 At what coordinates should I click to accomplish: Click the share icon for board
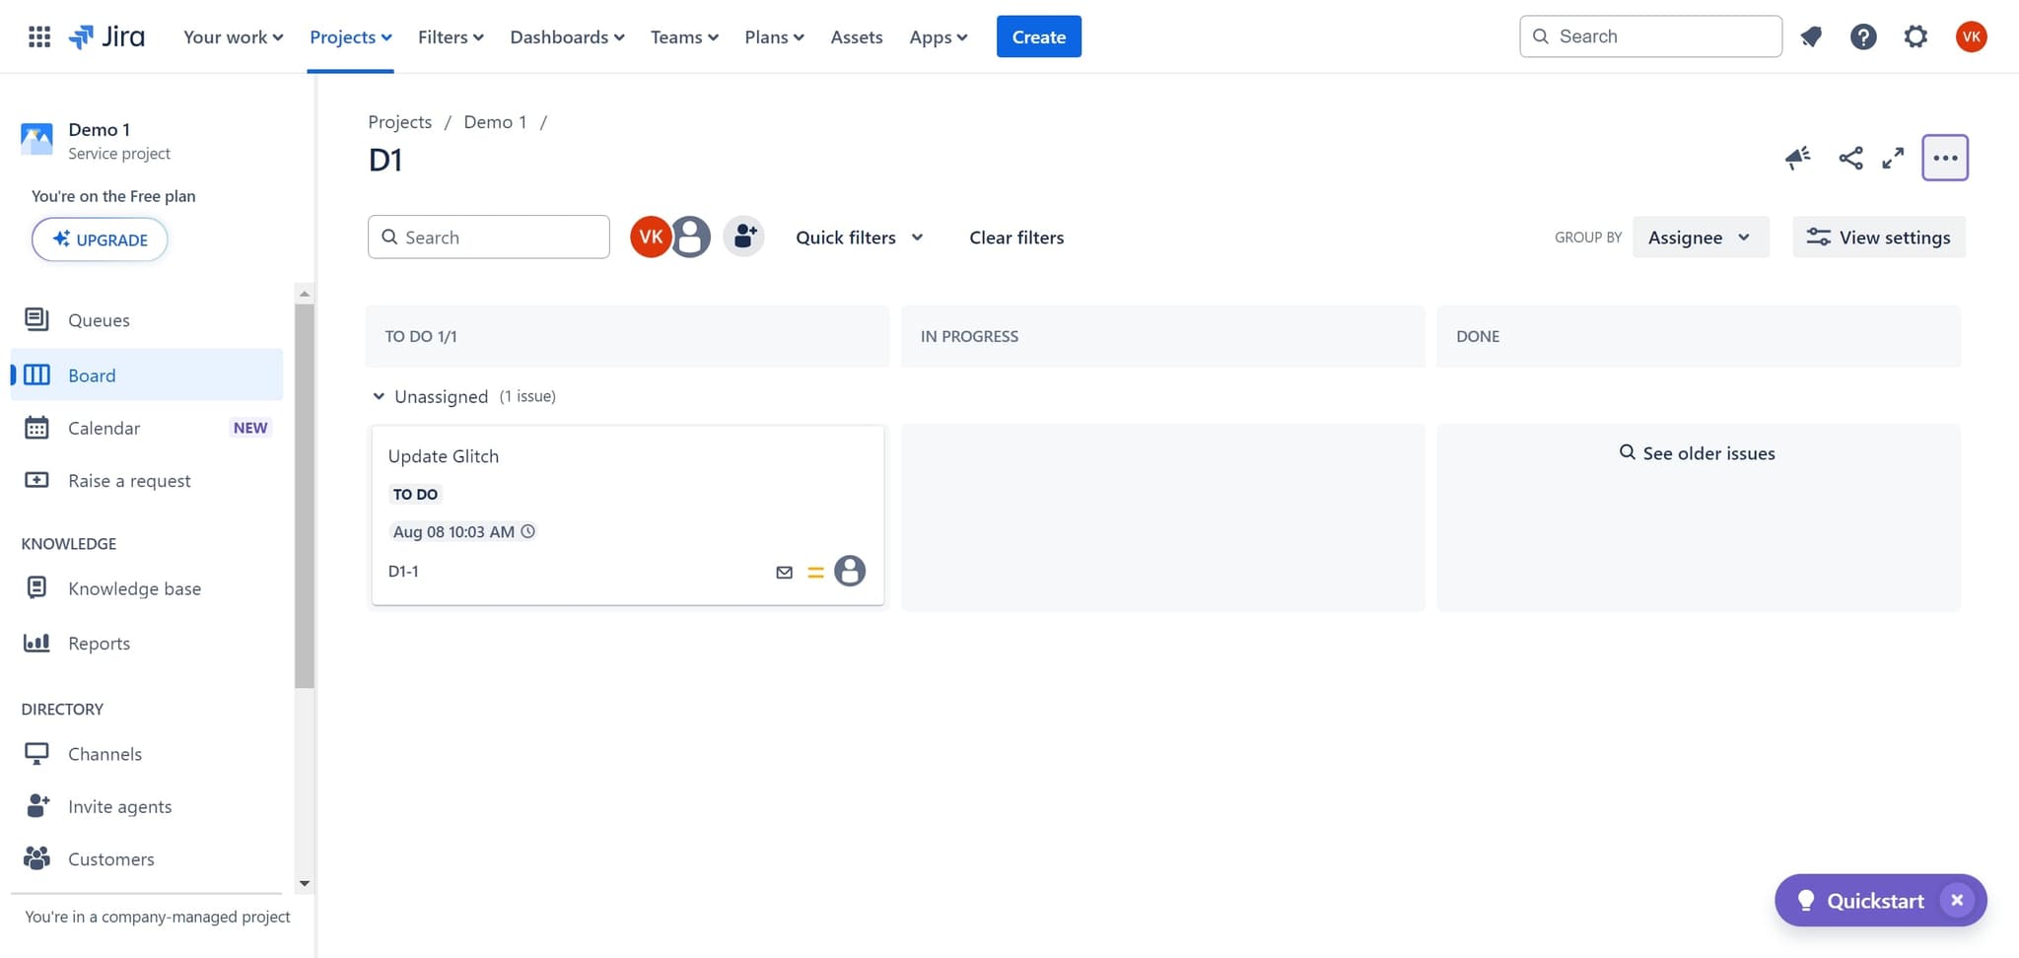point(1850,158)
